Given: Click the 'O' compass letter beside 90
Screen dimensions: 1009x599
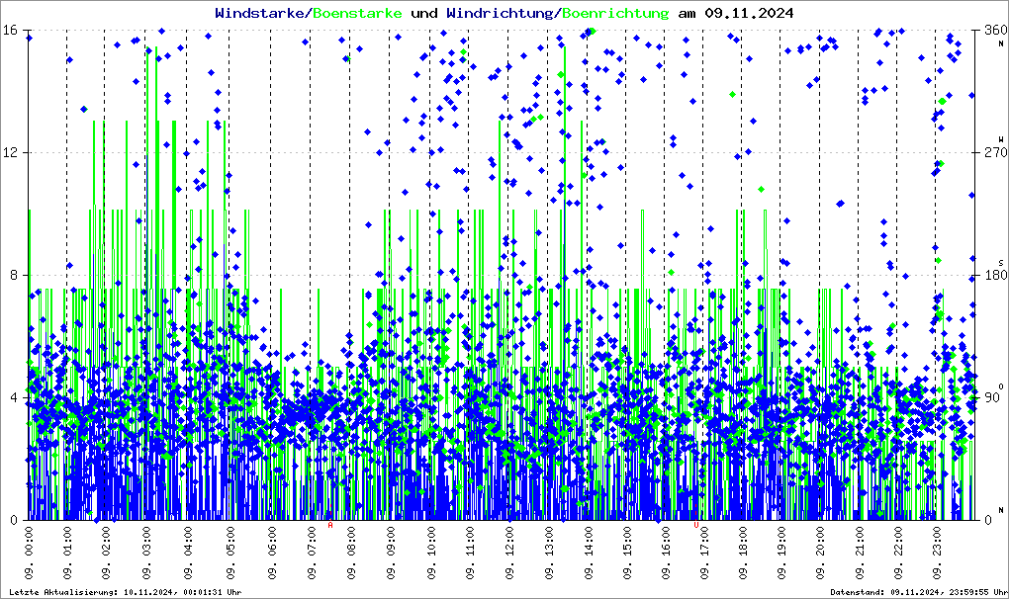Looking at the screenshot, I should (1001, 386).
